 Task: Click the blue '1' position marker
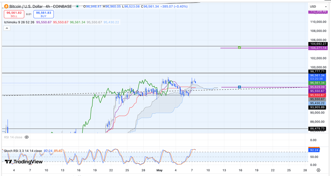(239, 87)
